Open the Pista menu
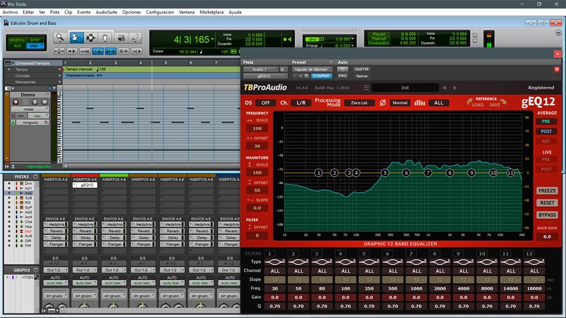The height and width of the screenshot is (318, 566). pyautogui.click(x=55, y=12)
